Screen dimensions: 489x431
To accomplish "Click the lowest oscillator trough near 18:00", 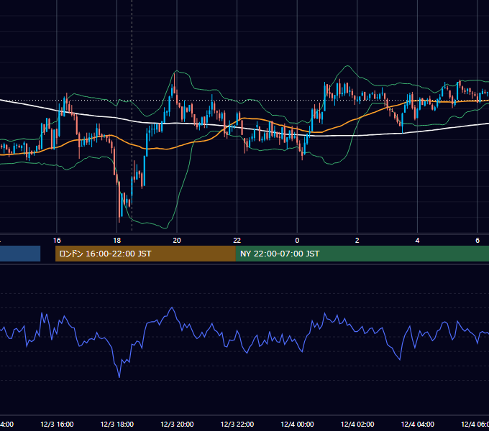I will (x=119, y=377).
